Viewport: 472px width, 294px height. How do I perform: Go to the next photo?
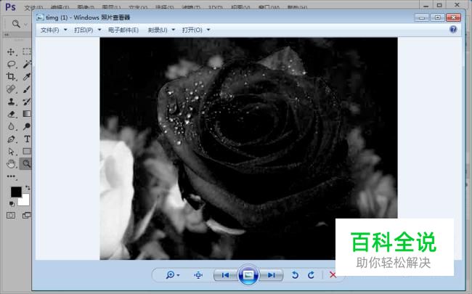click(x=272, y=274)
